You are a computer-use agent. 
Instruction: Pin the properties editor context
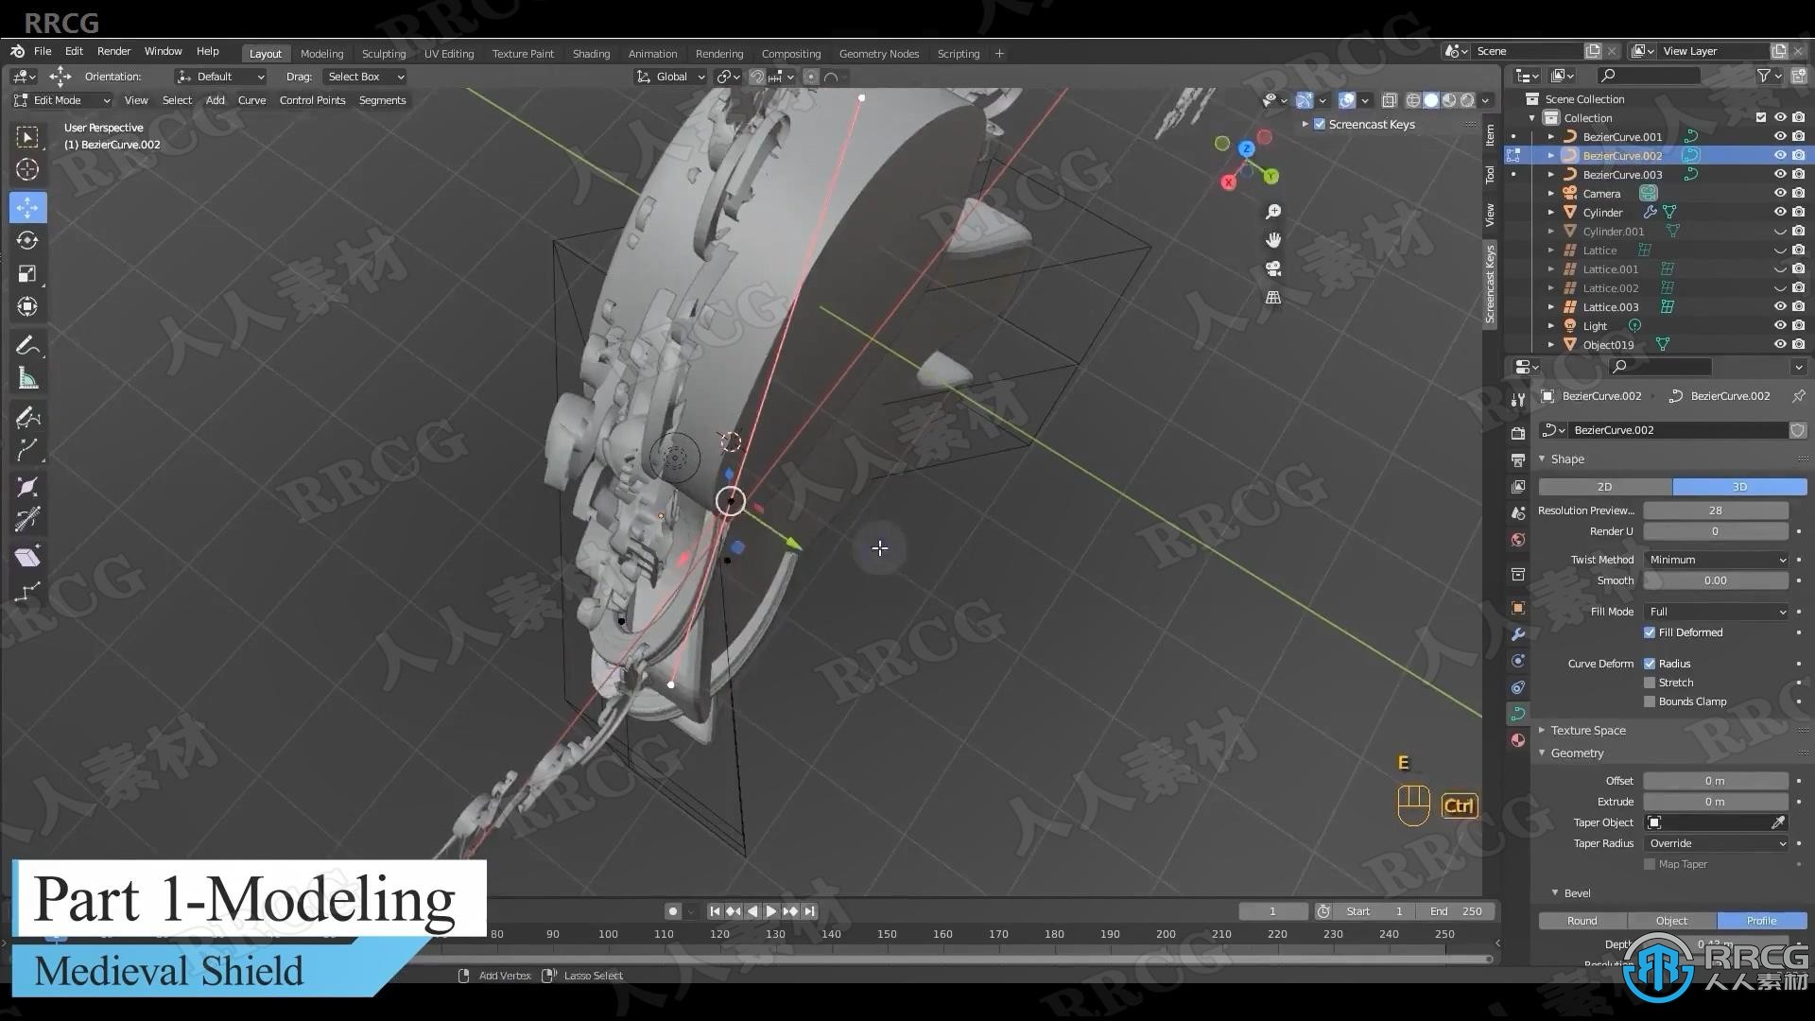(x=1798, y=396)
